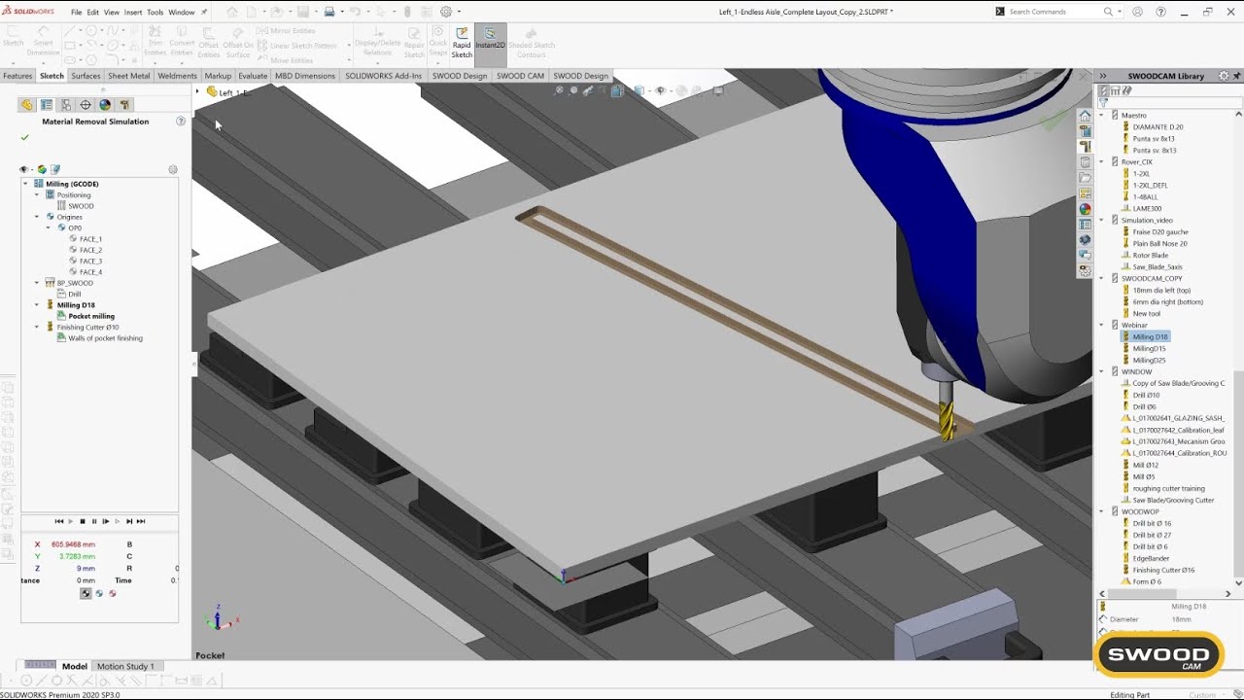Open the Tools menu
Viewport: 1244px width, 700px height.
coord(155,12)
